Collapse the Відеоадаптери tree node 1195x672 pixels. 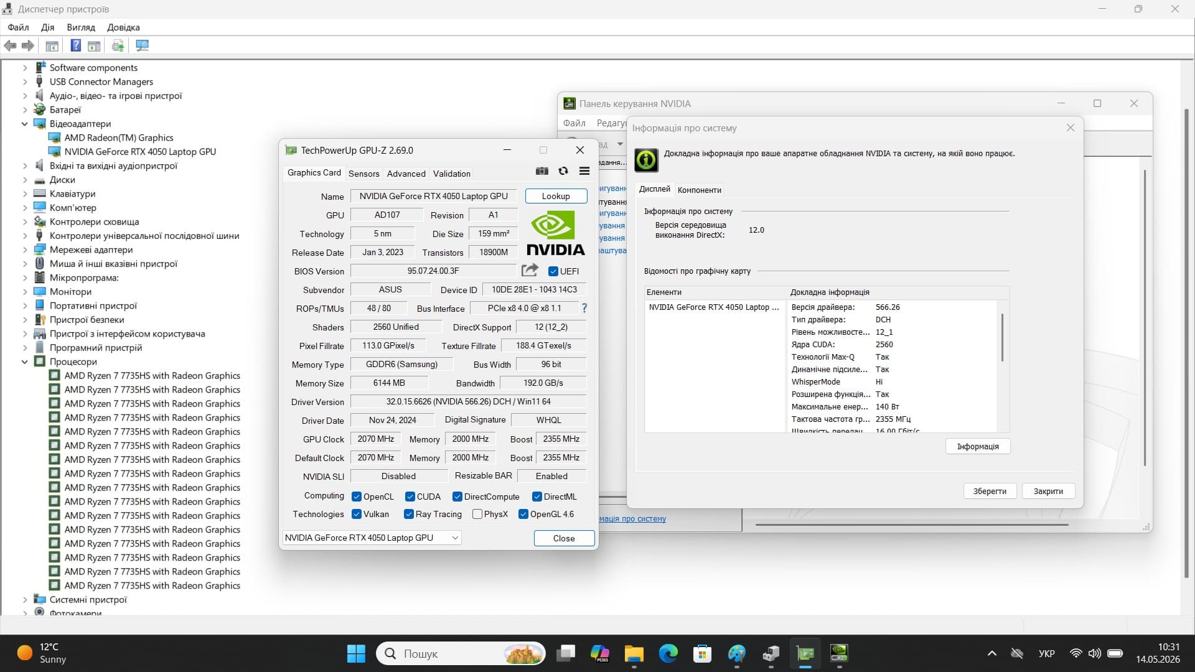pos(25,124)
